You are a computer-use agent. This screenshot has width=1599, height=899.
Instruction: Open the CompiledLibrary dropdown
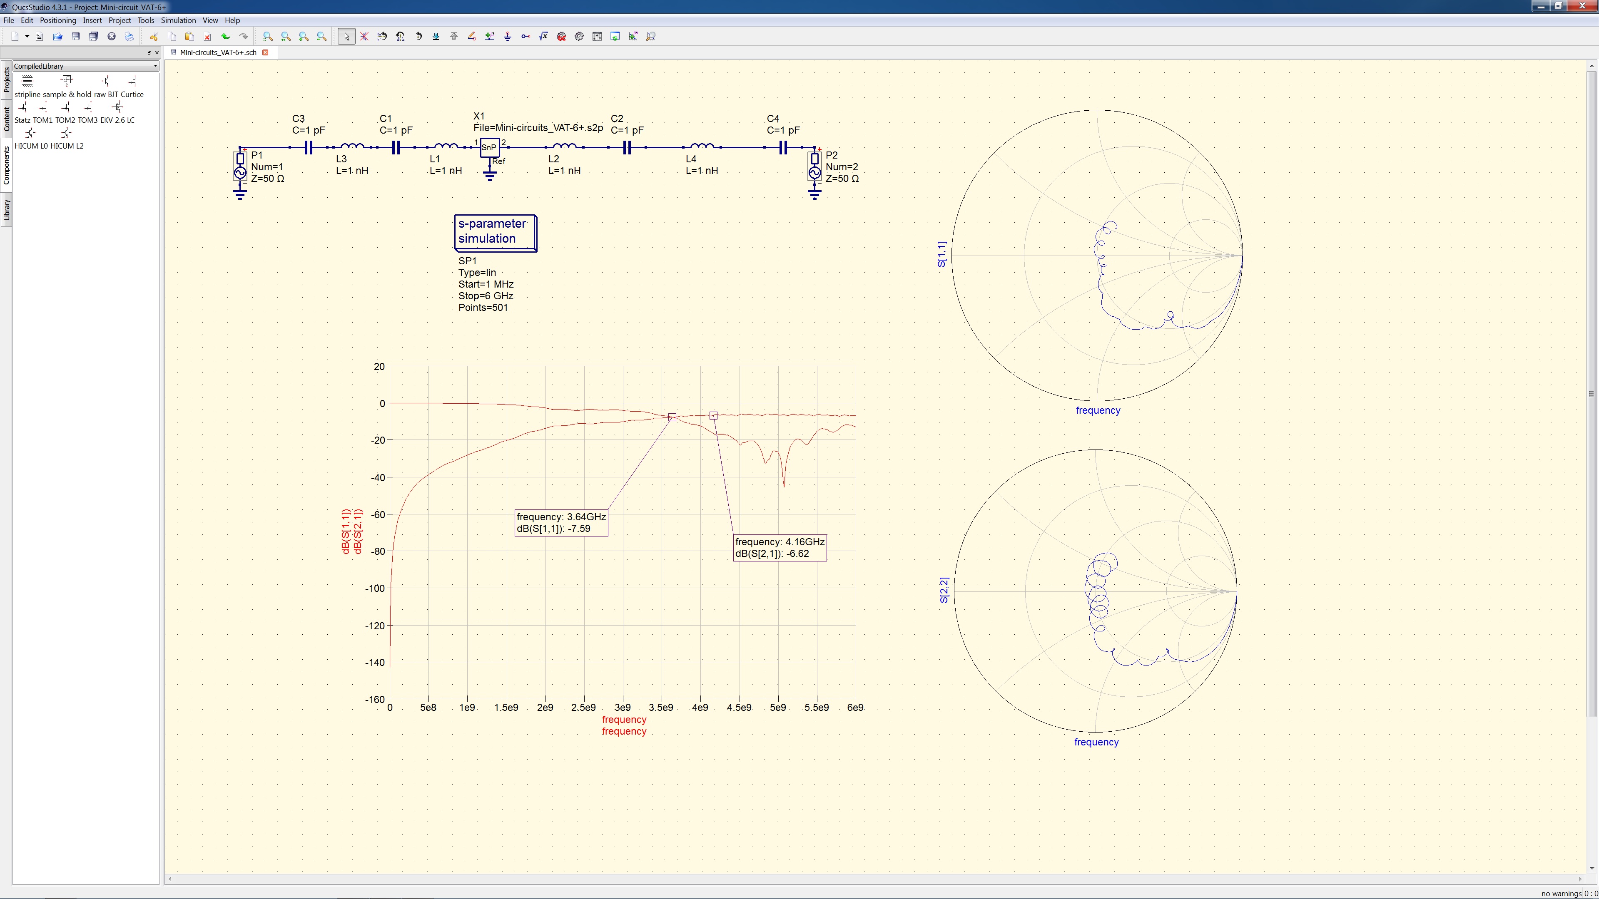click(85, 66)
